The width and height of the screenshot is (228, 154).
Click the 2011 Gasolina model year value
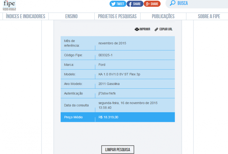pos(109,84)
